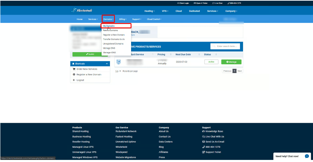Choose Manage DNS in the Domains menu

[109, 48]
